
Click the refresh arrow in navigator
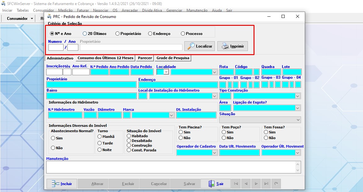[276, 184]
